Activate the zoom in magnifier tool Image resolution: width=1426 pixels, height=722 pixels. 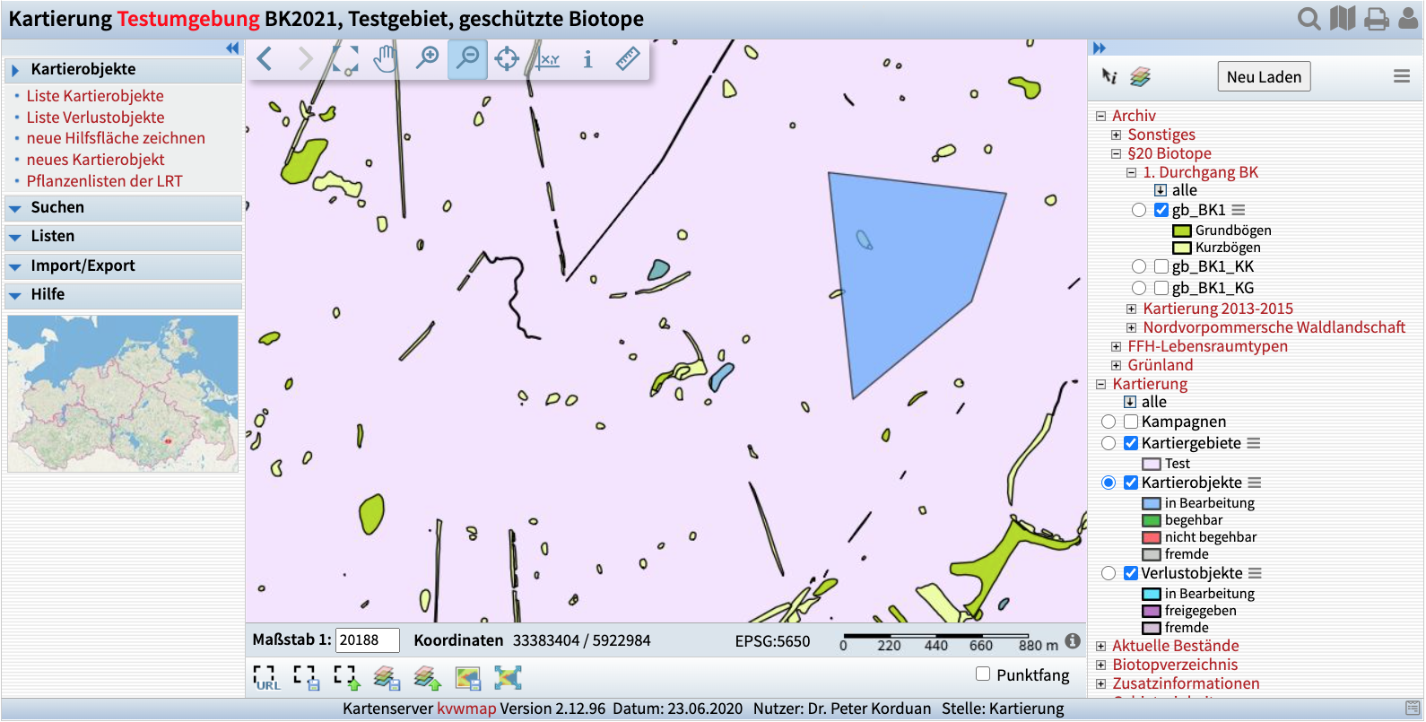point(427,59)
